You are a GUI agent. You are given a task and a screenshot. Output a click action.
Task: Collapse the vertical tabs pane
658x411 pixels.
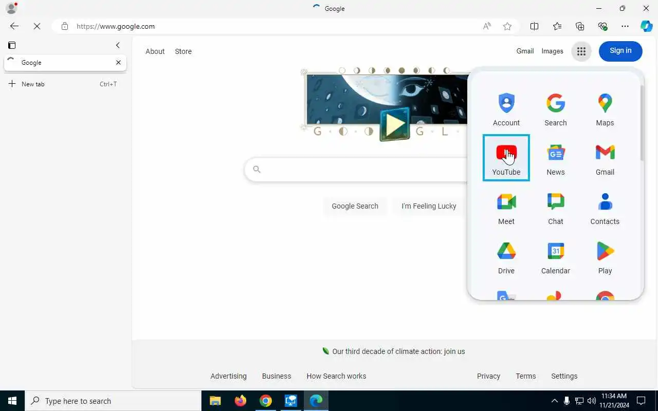(x=118, y=45)
